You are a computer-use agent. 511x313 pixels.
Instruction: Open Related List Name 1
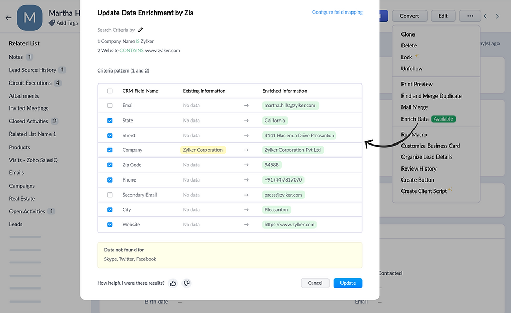[32, 134]
